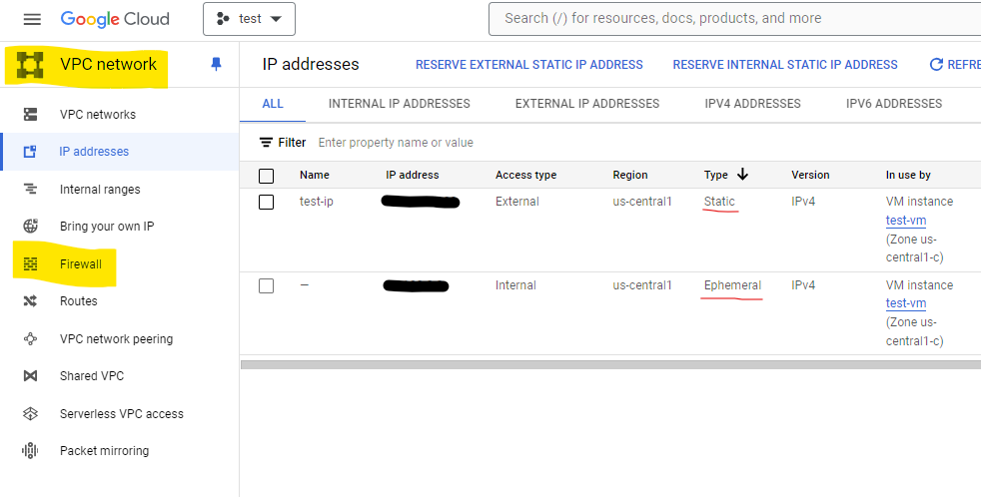Screen dimensions: 981x497
Task: Check the test-ip row checkbox
Action: 266,202
